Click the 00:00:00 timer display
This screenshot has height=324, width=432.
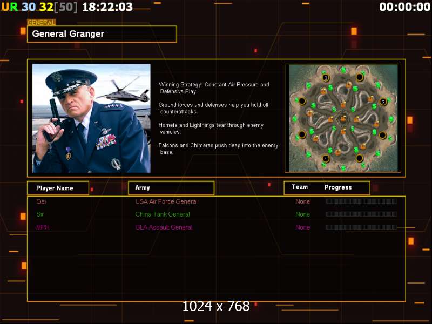404,7
